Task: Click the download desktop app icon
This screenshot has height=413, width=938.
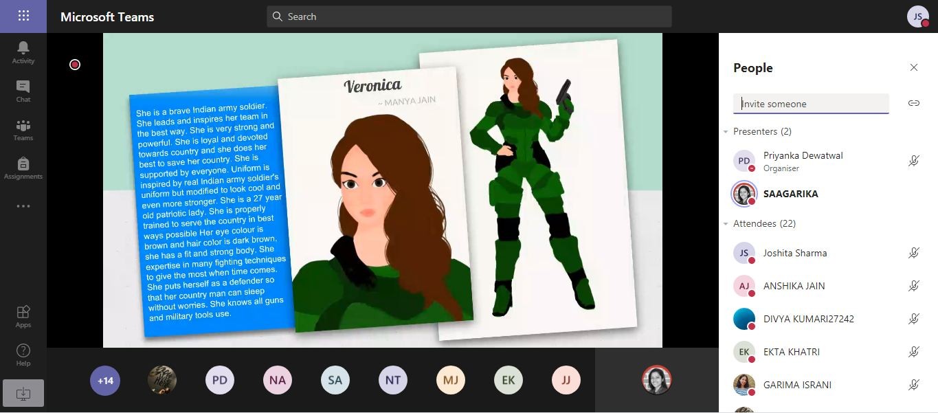Action: (x=23, y=393)
